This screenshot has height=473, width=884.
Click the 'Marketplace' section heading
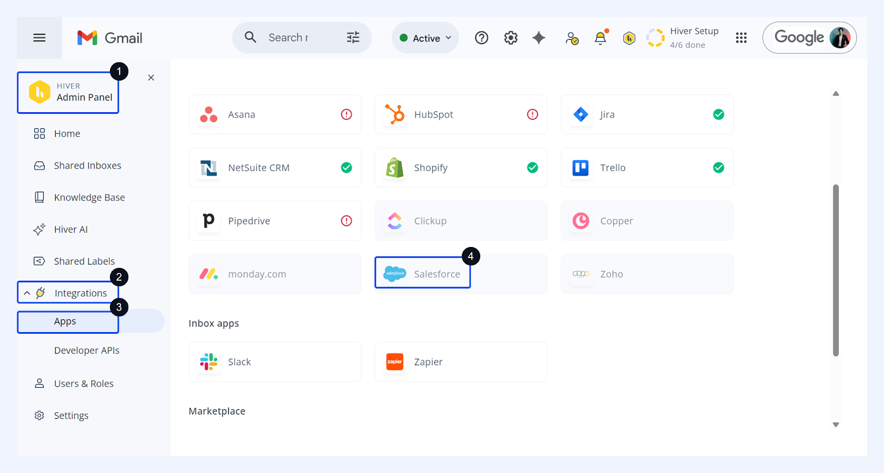pyautogui.click(x=217, y=411)
